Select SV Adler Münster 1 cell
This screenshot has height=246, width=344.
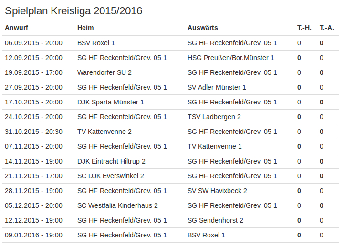click(x=217, y=87)
